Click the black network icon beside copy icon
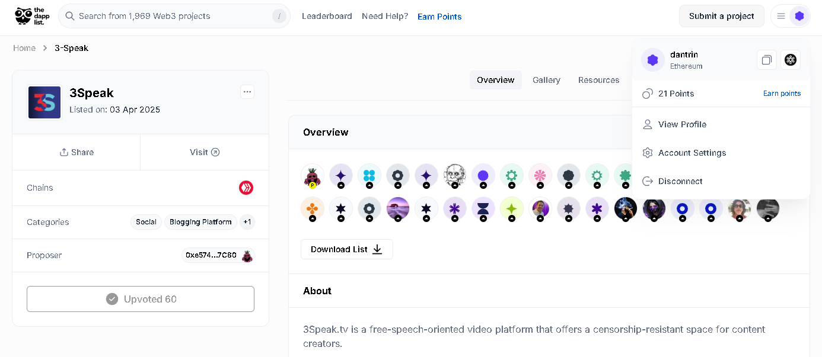822x357 pixels. point(790,60)
